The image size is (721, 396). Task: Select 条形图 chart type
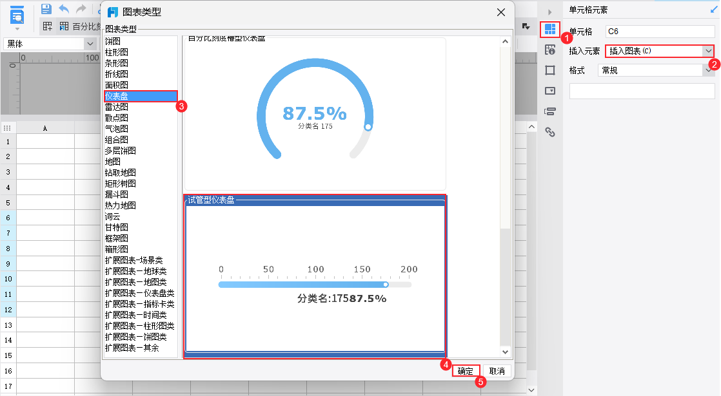[116, 63]
